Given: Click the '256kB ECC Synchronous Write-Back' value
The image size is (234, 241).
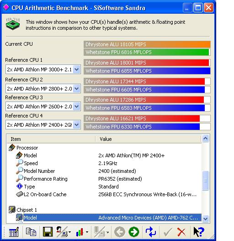Looking at the screenshot, I should point(148,194).
